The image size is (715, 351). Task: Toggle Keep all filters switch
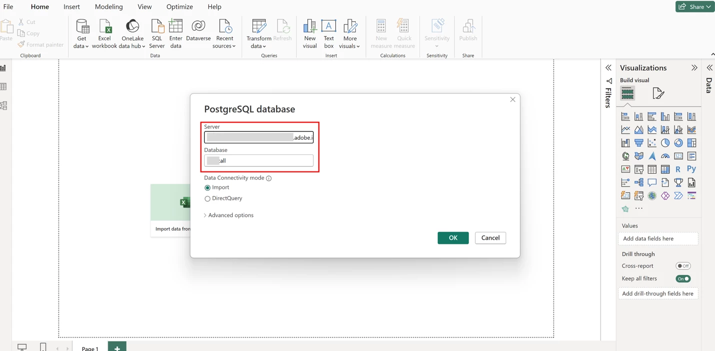[683, 278]
